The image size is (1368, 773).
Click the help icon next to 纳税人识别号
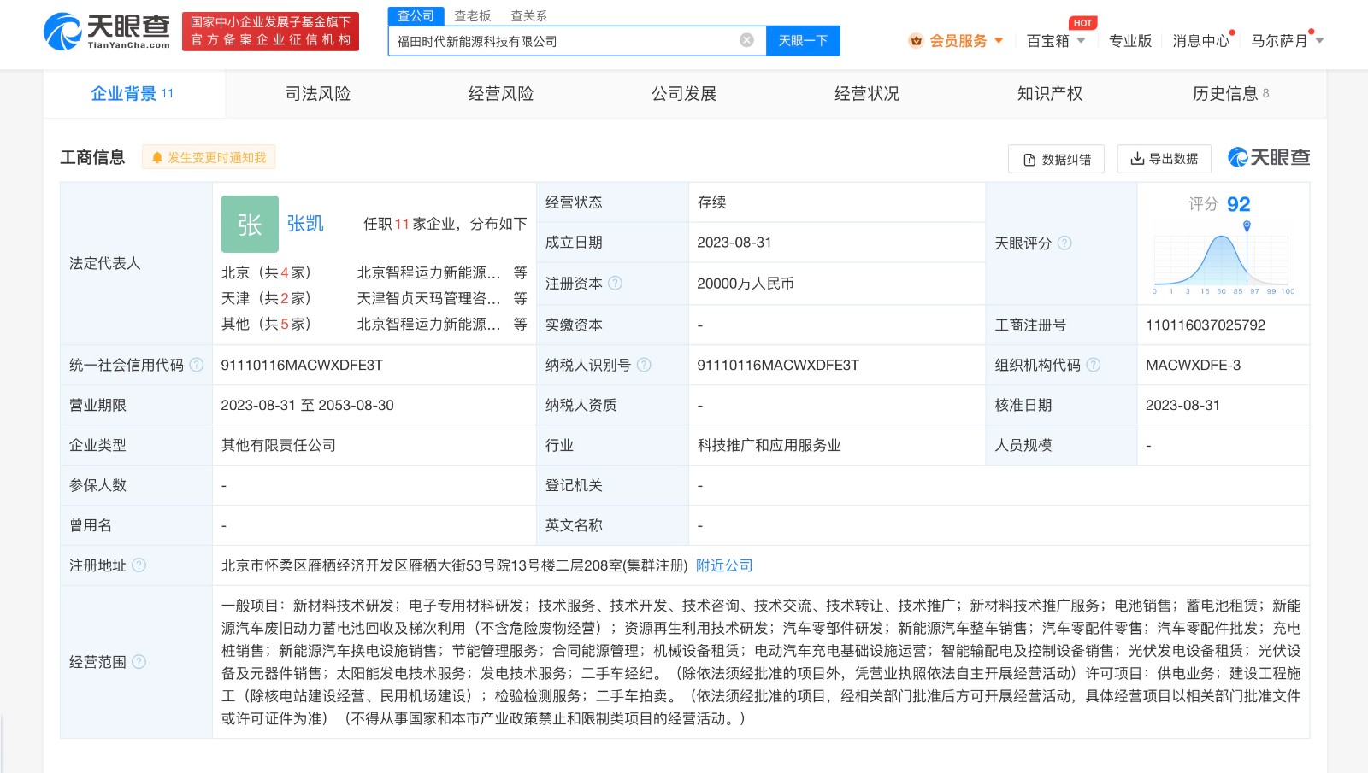(x=642, y=365)
